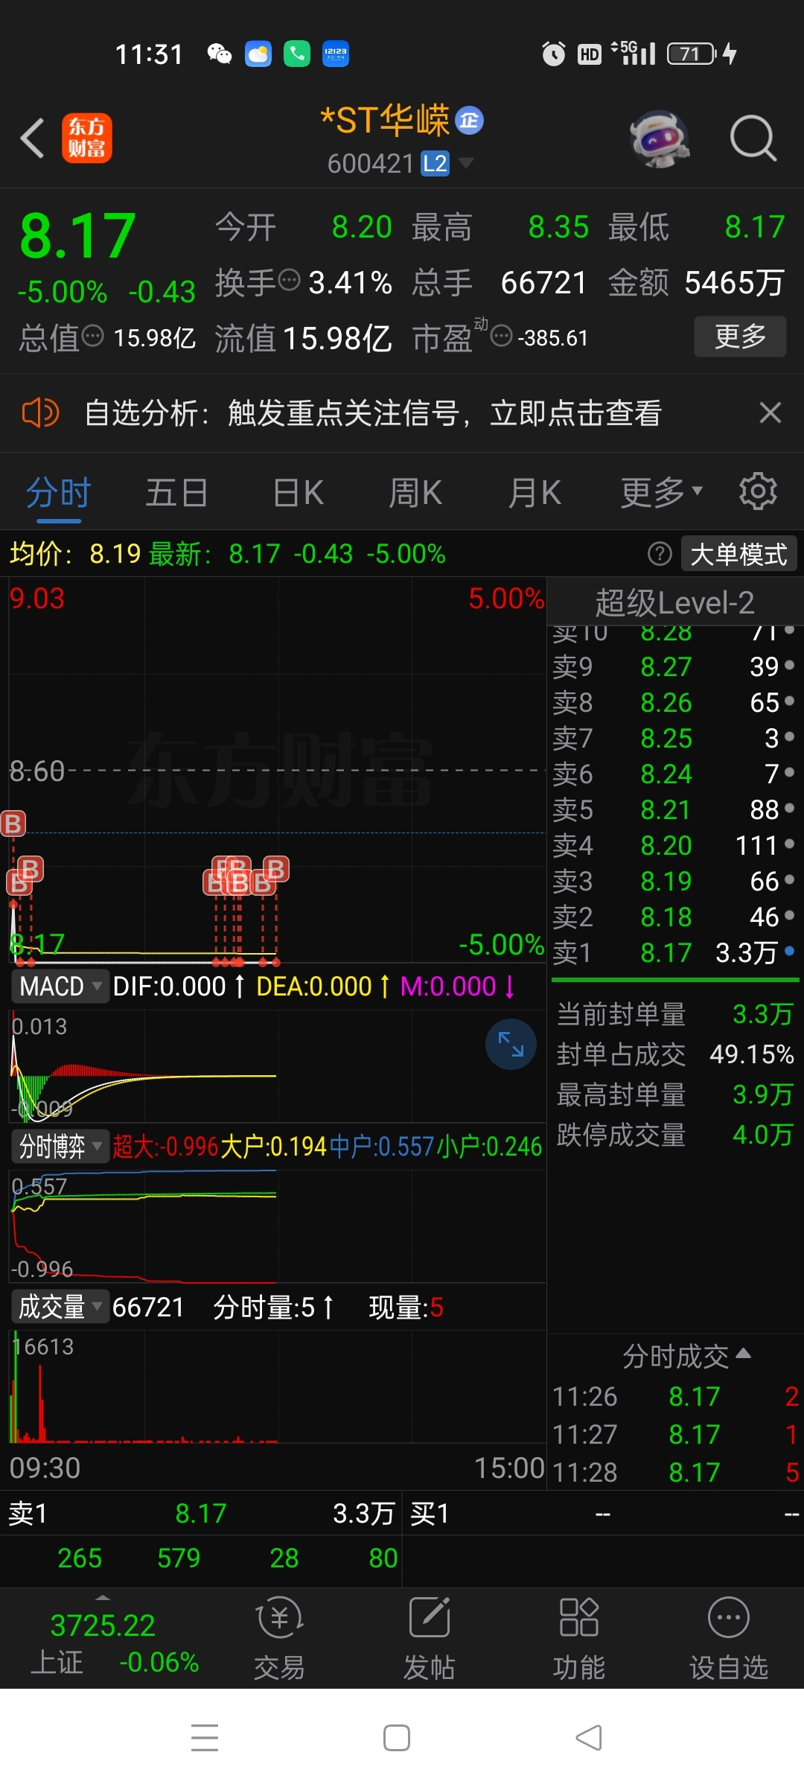Tap the help question mark icon

tap(660, 554)
